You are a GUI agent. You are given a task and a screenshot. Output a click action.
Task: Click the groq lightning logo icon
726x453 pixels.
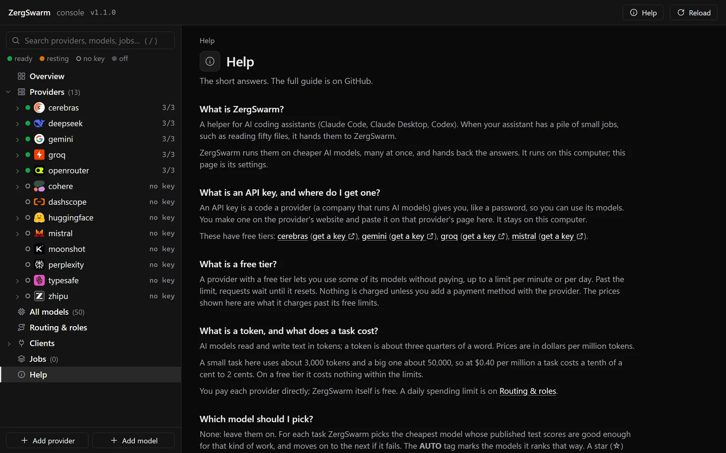click(x=39, y=155)
